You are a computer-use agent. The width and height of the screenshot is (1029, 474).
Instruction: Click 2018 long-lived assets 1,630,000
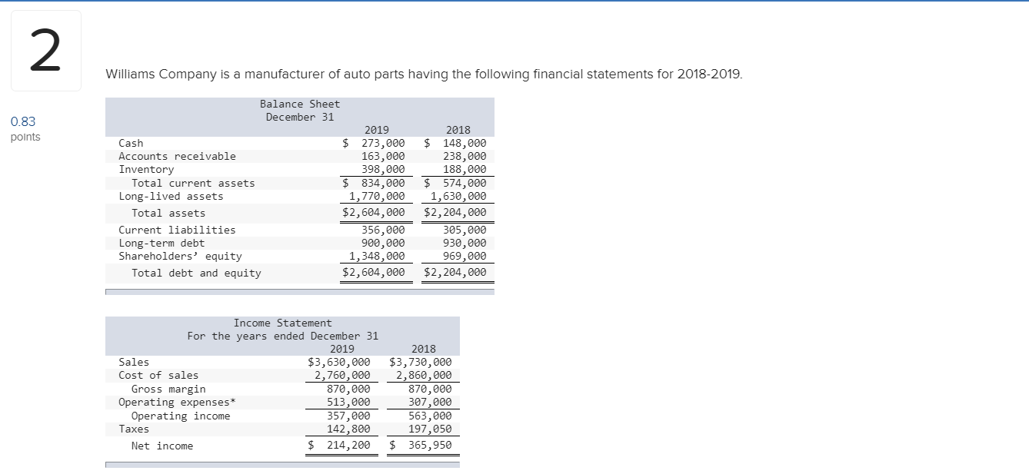tap(458, 196)
